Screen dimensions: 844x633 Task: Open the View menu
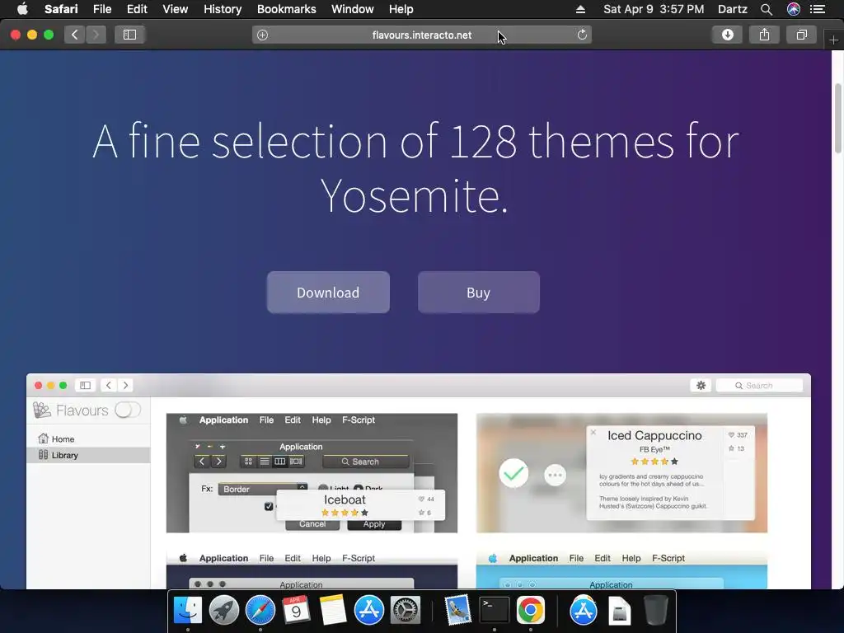[x=175, y=9]
